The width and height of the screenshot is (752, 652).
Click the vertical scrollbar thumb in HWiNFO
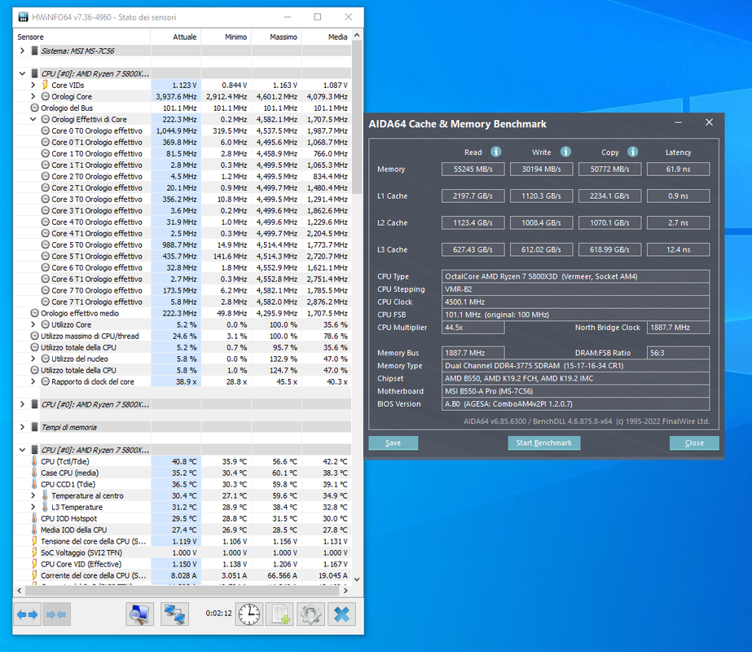point(357,117)
